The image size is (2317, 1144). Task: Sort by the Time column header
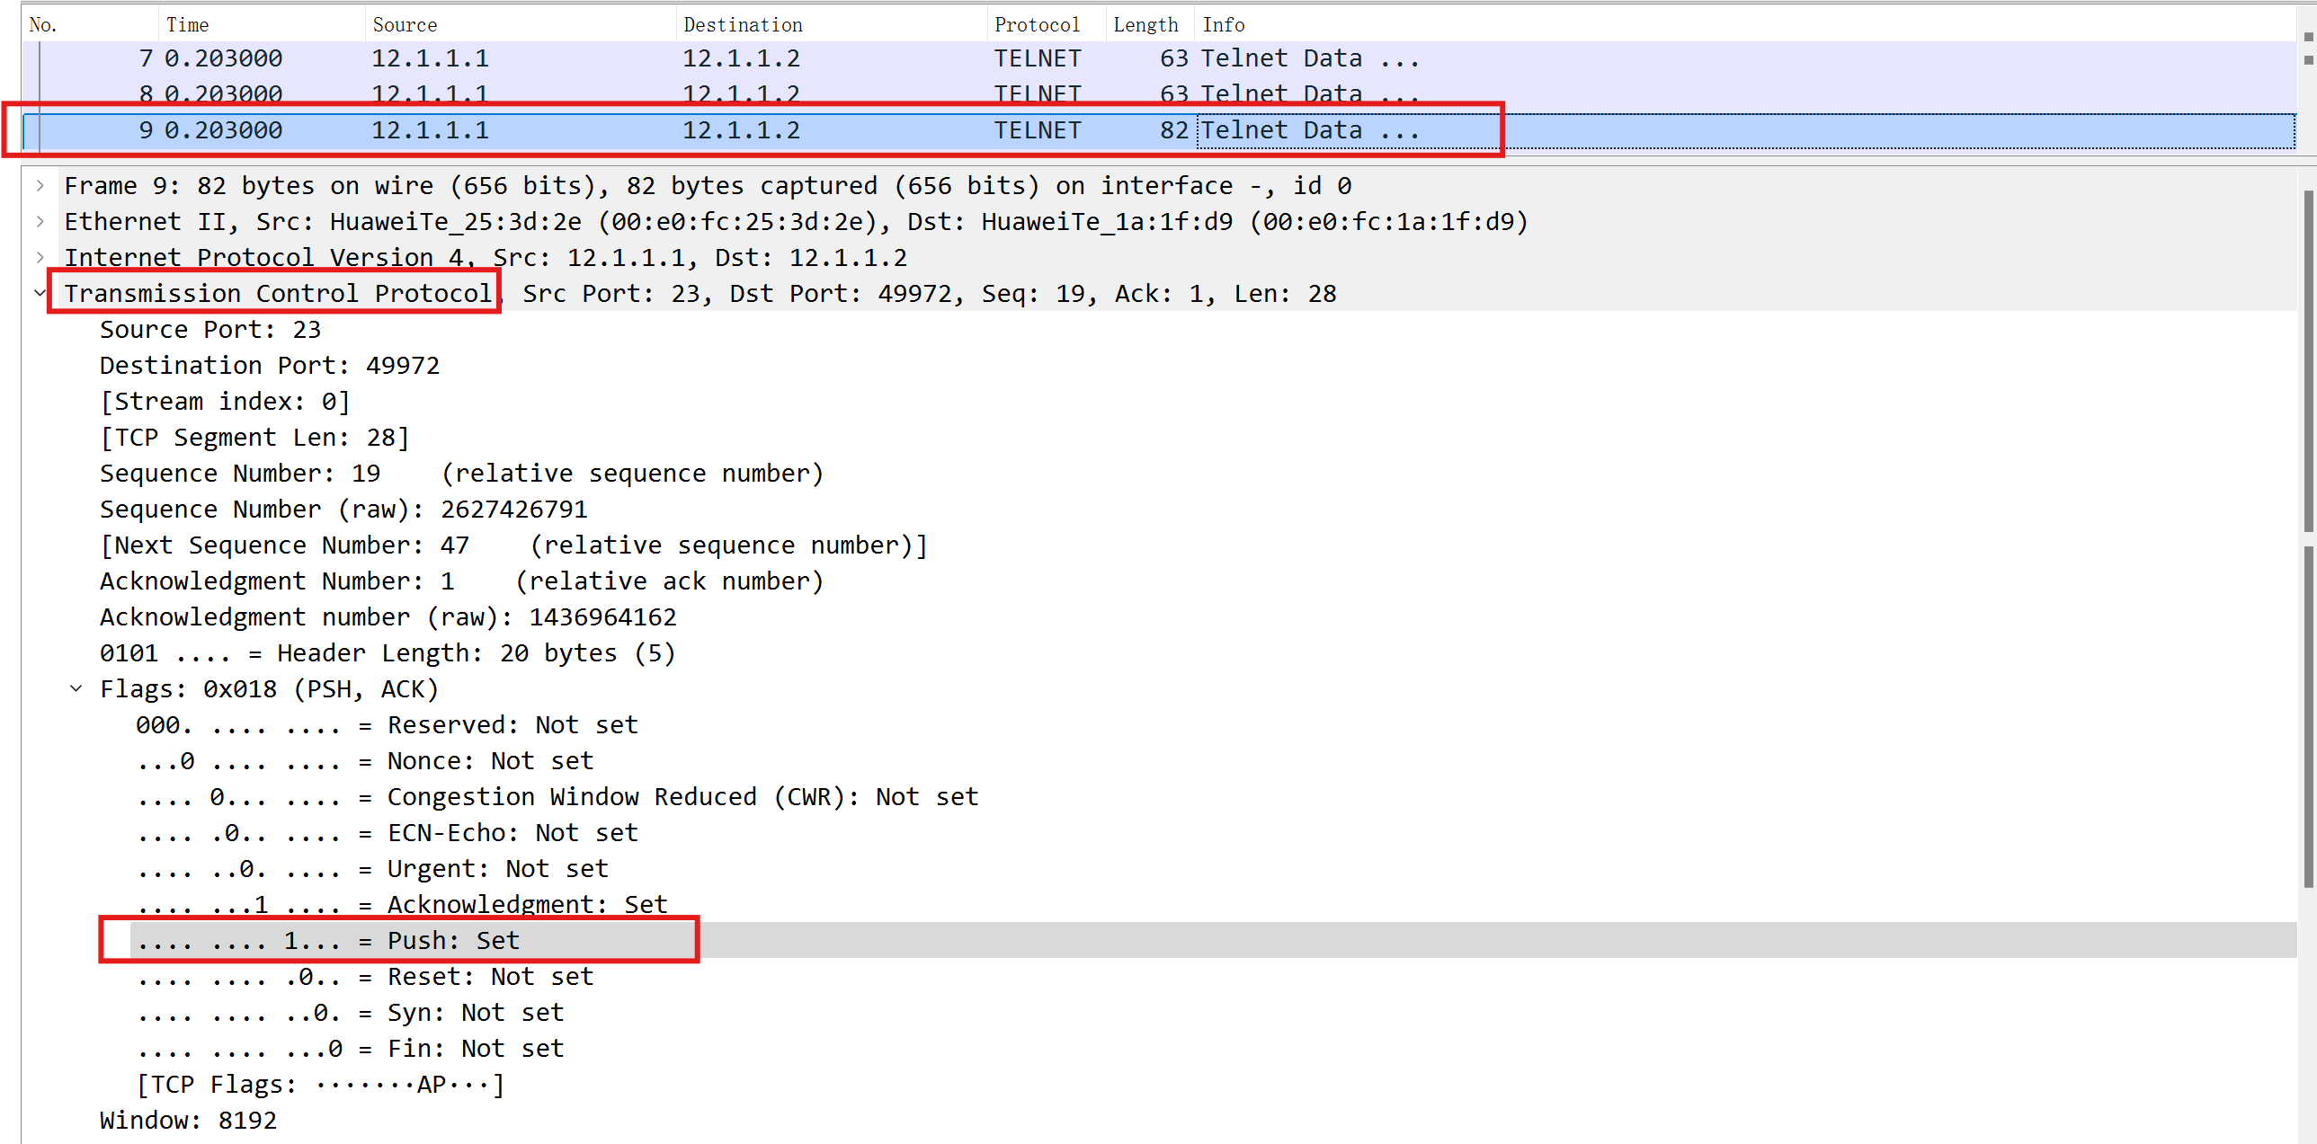click(x=187, y=25)
